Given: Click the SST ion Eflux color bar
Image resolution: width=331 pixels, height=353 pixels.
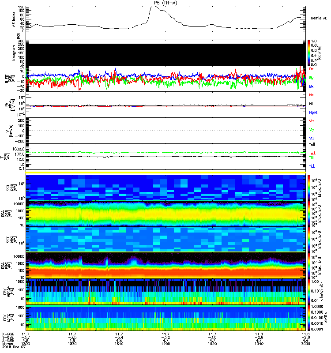Looking at the screenshot, I should point(309,188).
